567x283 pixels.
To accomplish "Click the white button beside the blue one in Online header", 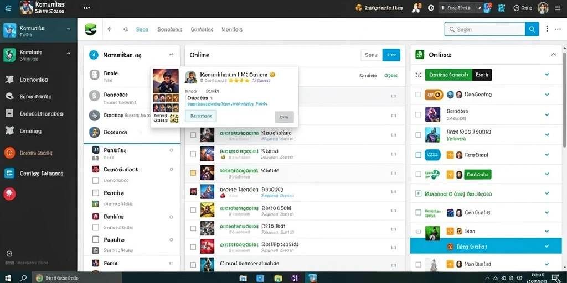I will coord(372,55).
